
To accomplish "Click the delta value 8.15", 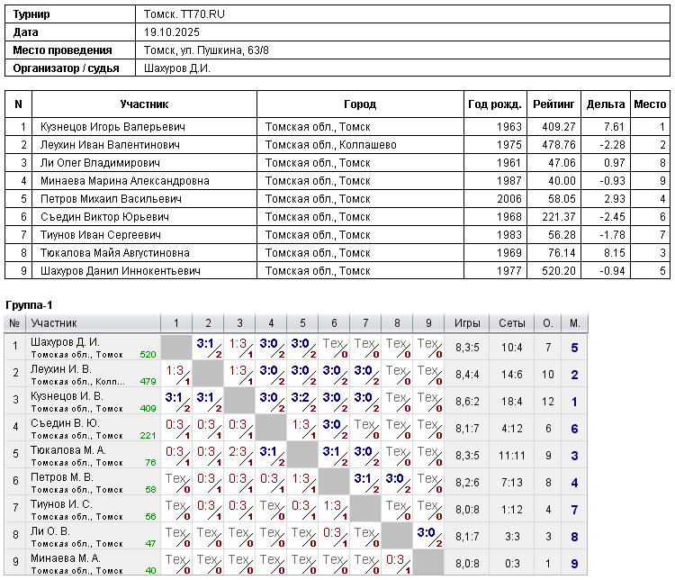I will point(614,253).
